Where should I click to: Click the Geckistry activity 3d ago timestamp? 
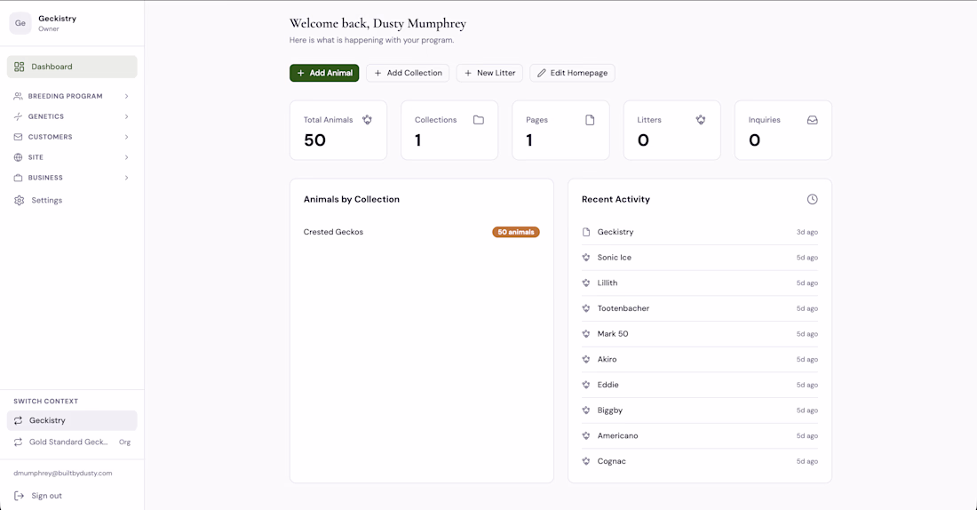806,232
